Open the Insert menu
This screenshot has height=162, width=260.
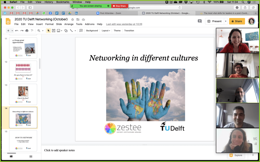39,24
